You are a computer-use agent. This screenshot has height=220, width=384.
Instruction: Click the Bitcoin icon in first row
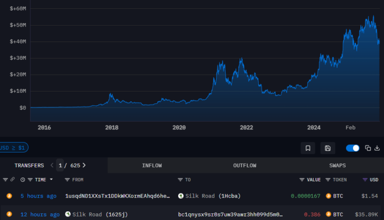point(9,196)
